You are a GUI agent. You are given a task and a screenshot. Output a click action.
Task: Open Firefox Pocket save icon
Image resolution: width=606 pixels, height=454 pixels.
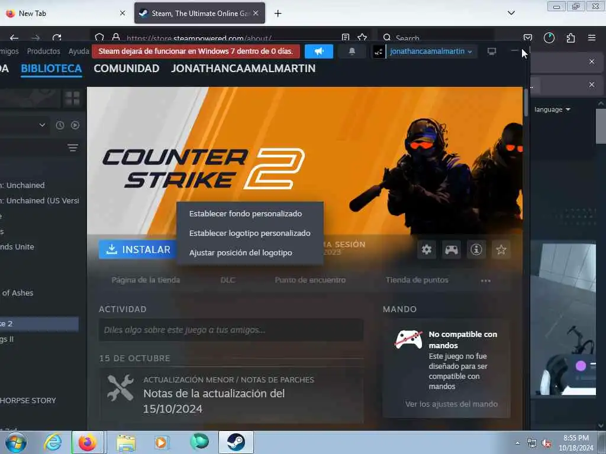pyautogui.click(x=528, y=38)
